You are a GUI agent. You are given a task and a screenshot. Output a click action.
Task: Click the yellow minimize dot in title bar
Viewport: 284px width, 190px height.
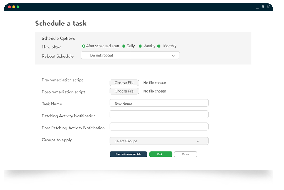pyautogui.click(x=13, y=7)
